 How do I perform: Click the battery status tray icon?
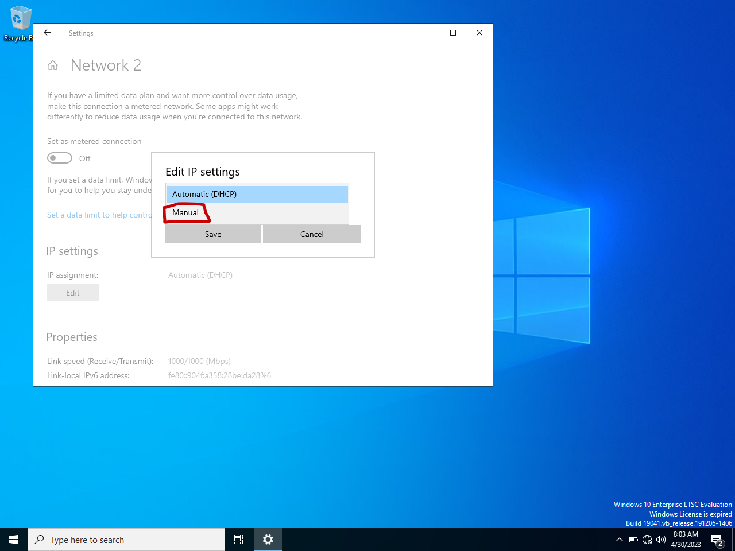point(633,540)
